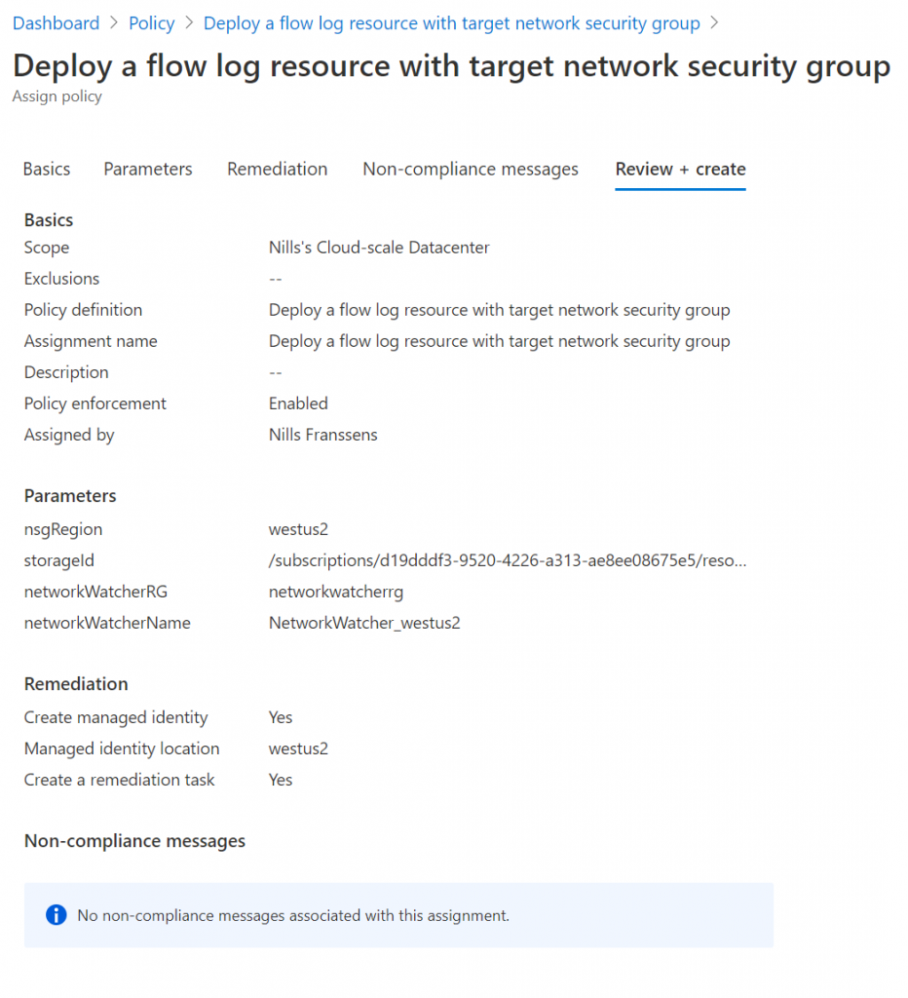
Task: Click the Policy enforcement Enabled value
Action: pos(298,403)
